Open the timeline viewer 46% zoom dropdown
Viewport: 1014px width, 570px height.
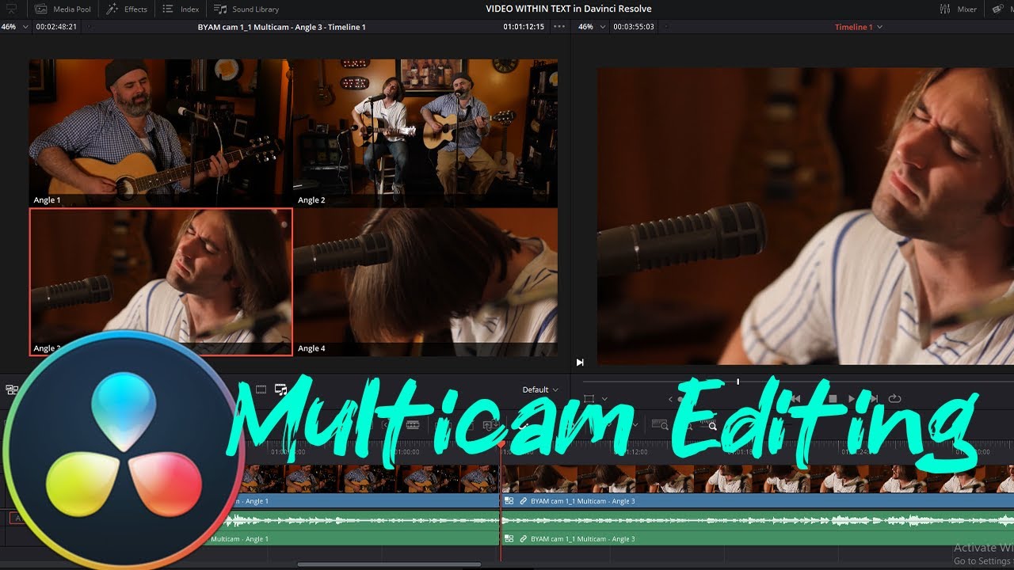(593, 27)
